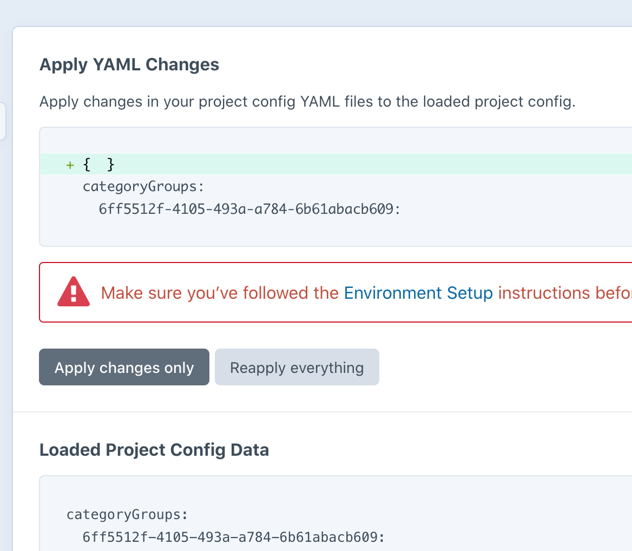Click the 'Make sure you've followed the' warning text
Screen dimensions: 632x551
(220, 293)
